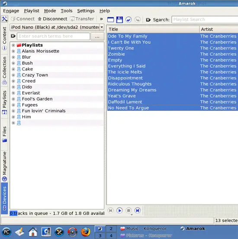Focus the Playlist Search field

coord(205,19)
